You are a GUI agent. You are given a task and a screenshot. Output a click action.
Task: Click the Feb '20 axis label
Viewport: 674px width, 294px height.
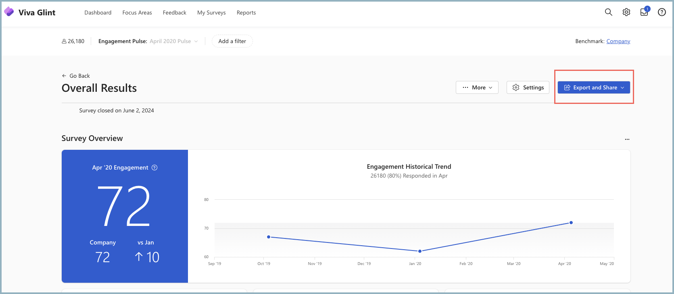(466, 264)
